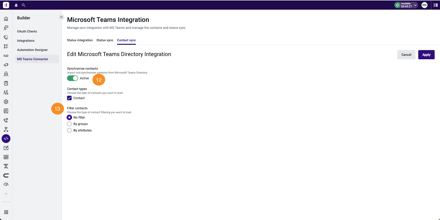440x220 pixels.
Task: Click the three dots more icon in the sidebar
Action: click(x=6, y=194)
